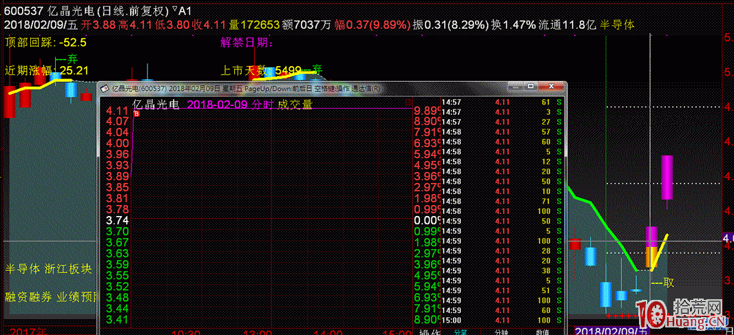Screen dimensions: 734x335
Task: Switch to the 分钟 tab below the popup
Action: (501, 332)
